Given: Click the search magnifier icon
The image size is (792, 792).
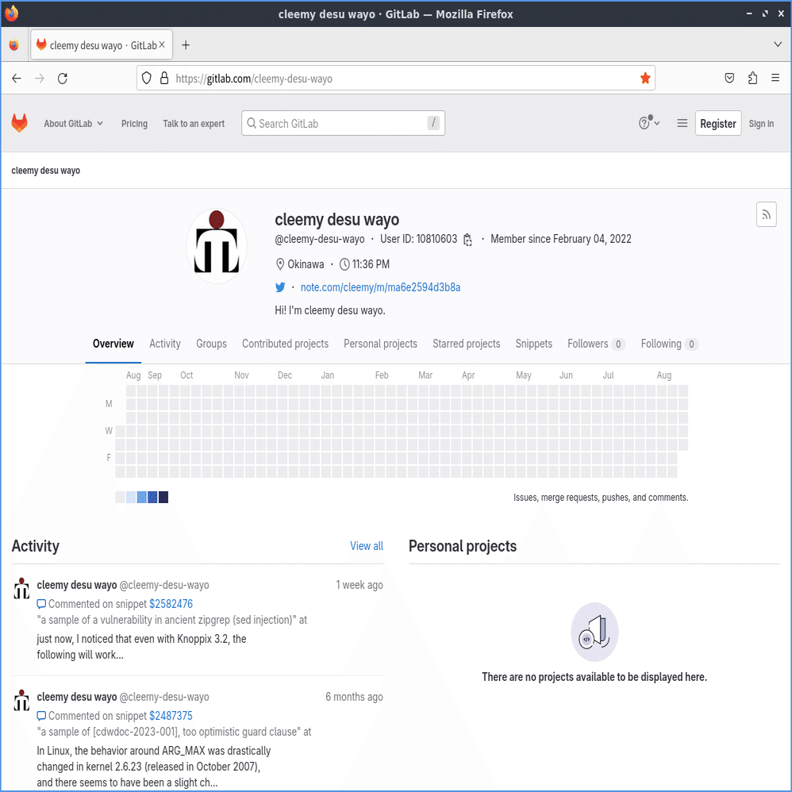Looking at the screenshot, I should pyautogui.click(x=251, y=123).
